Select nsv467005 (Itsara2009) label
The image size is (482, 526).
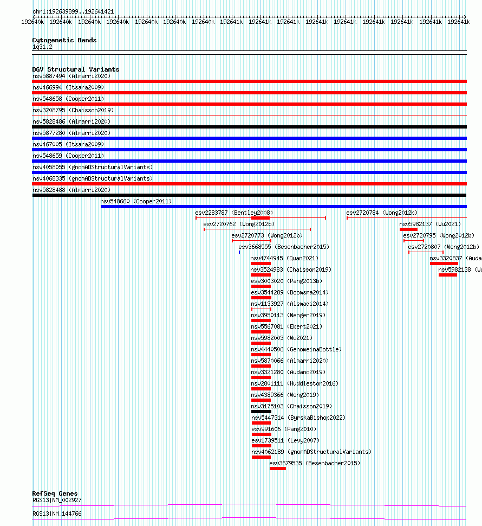tap(68, 145)
